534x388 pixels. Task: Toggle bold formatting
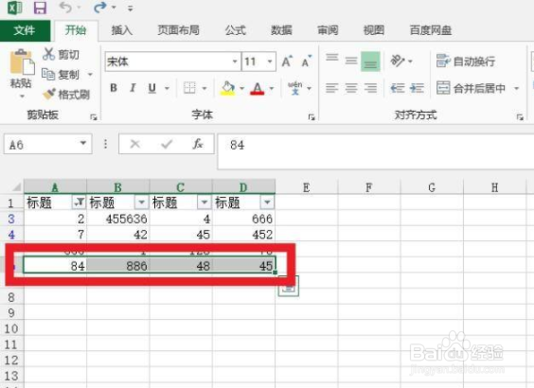(x=114, y=88)
